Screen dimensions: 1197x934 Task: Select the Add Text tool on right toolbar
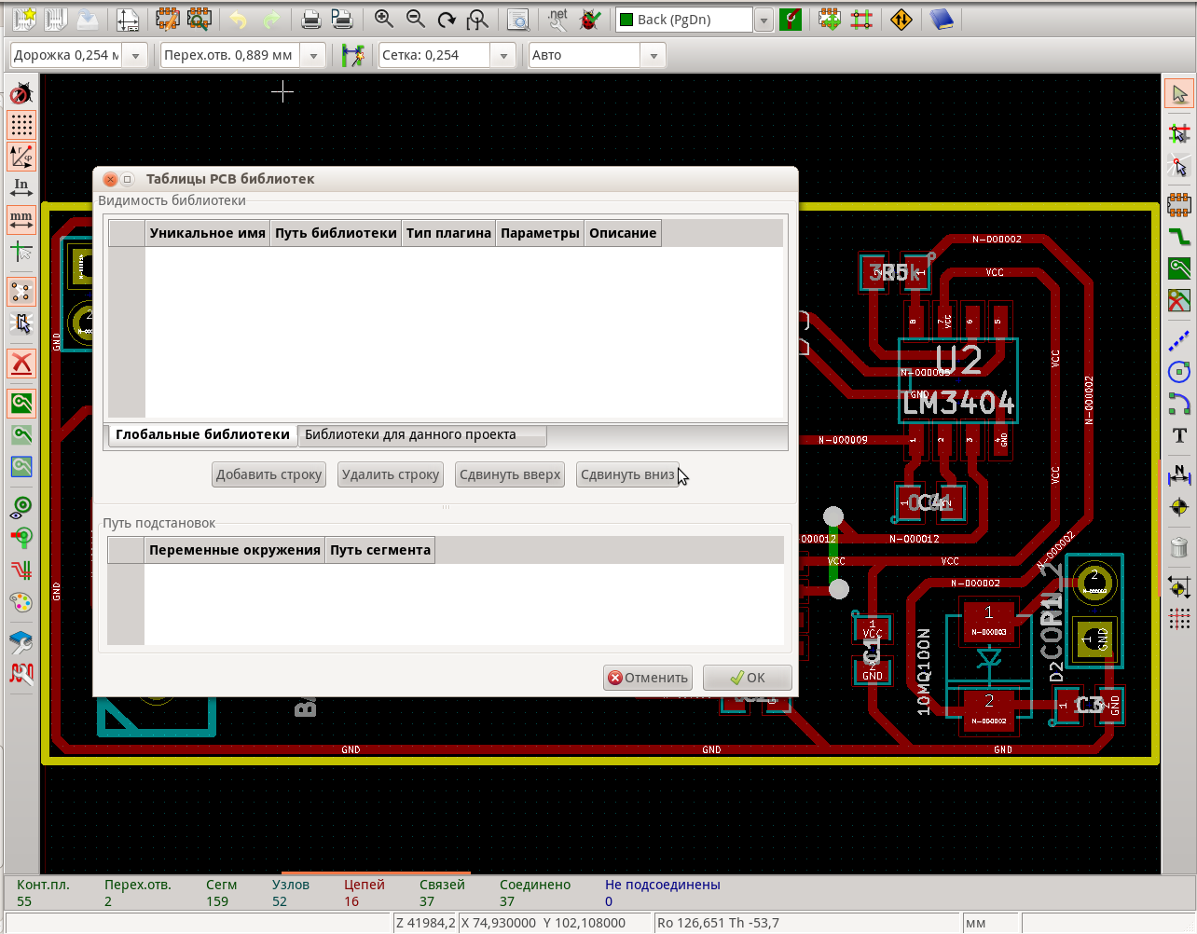[x=1178, y=434]
